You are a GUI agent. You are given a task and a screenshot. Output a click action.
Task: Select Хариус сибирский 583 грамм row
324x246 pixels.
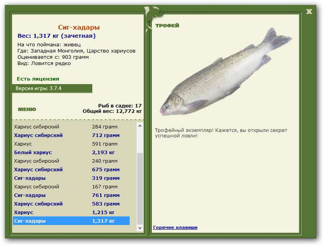pyautogui.click(x=71, y=204)
